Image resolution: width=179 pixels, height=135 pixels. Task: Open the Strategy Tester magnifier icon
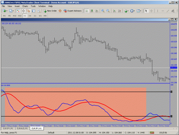point(39,11)
